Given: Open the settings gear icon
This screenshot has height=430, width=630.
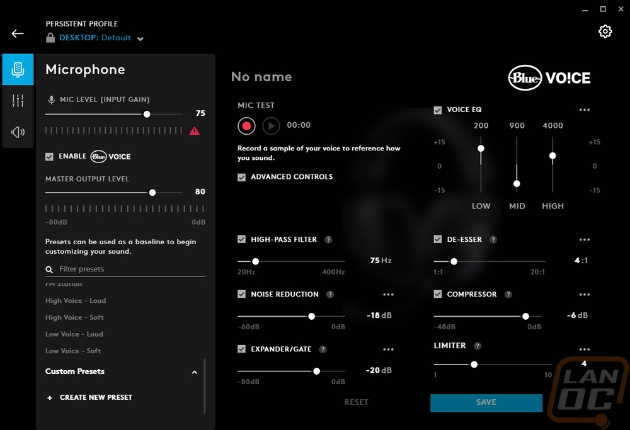Looking at the screenshot, I should [605, 31].
